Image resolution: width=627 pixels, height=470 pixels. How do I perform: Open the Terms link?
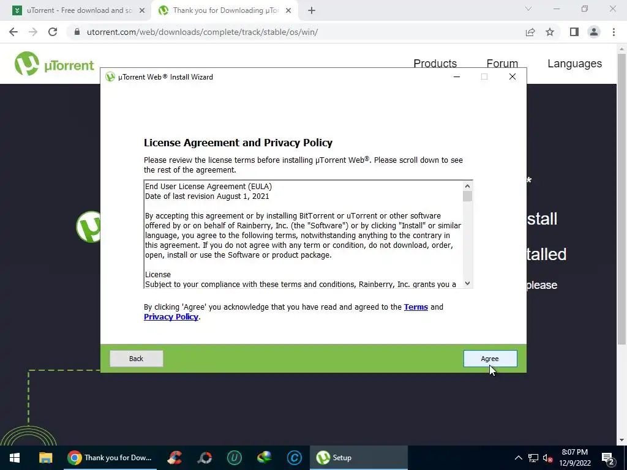coord(416,307)
